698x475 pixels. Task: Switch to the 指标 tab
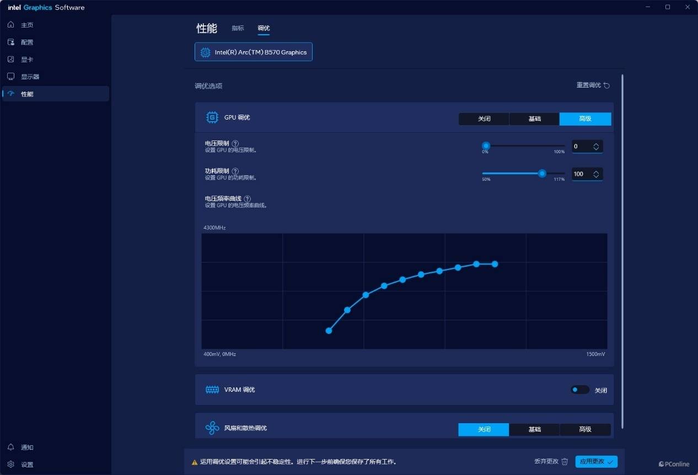pyautogui.click(x=238, y=28)
